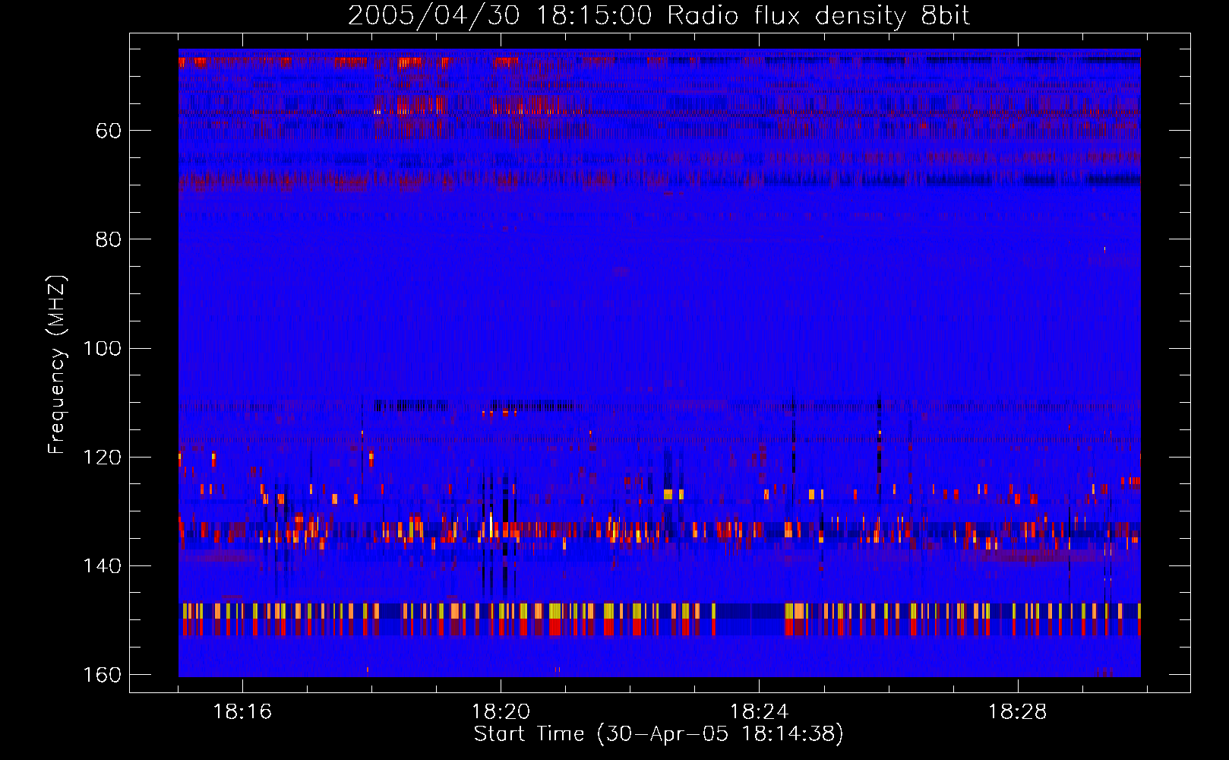The width and height of the screenshot is (1229, 760).
Task: Click the plot title '2005/04/30 18:15:00 Radio flux density 8bit'
Action: 659,15
